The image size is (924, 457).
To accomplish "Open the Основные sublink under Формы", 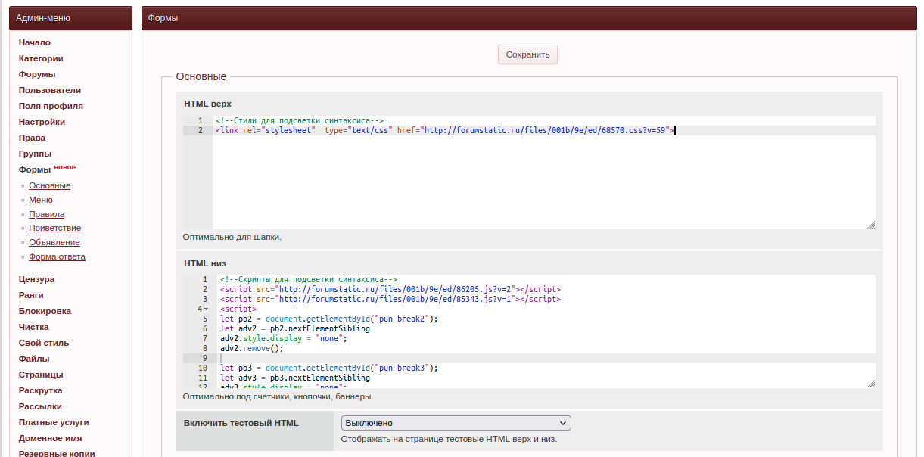I will [50, 185].
